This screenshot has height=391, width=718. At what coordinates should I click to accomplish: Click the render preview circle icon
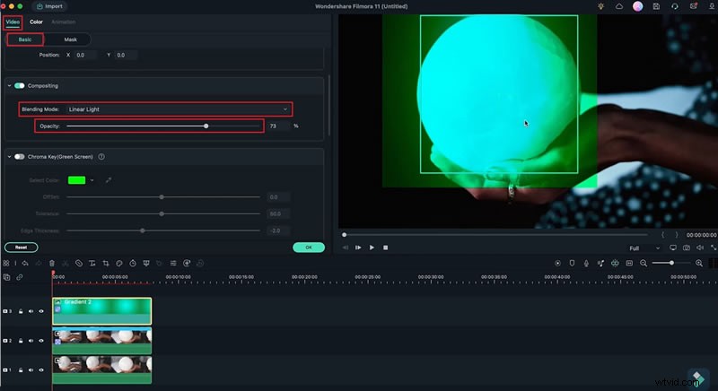[557, 264]
